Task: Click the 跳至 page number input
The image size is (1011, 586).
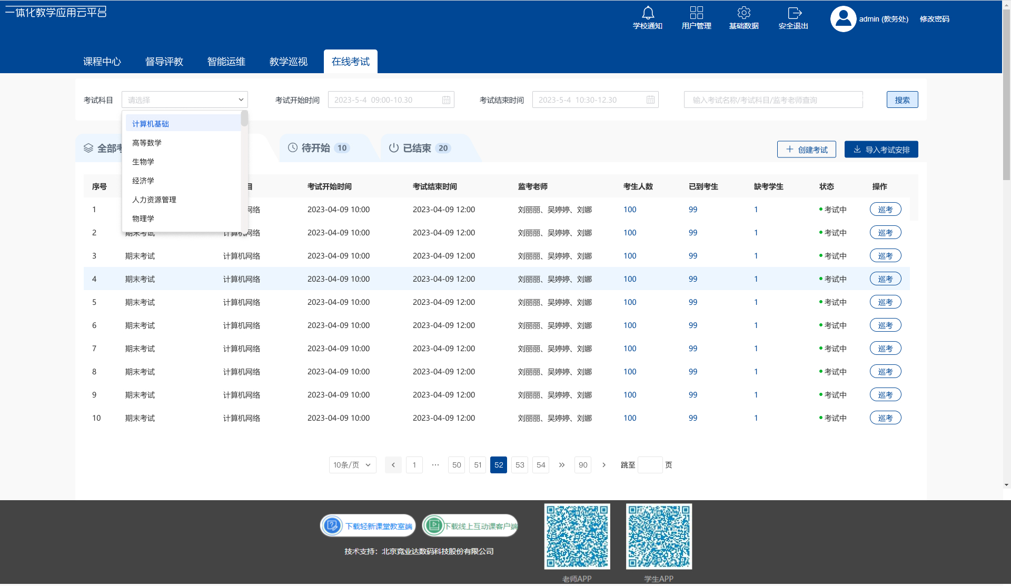Action: click(x=650, y=465)
